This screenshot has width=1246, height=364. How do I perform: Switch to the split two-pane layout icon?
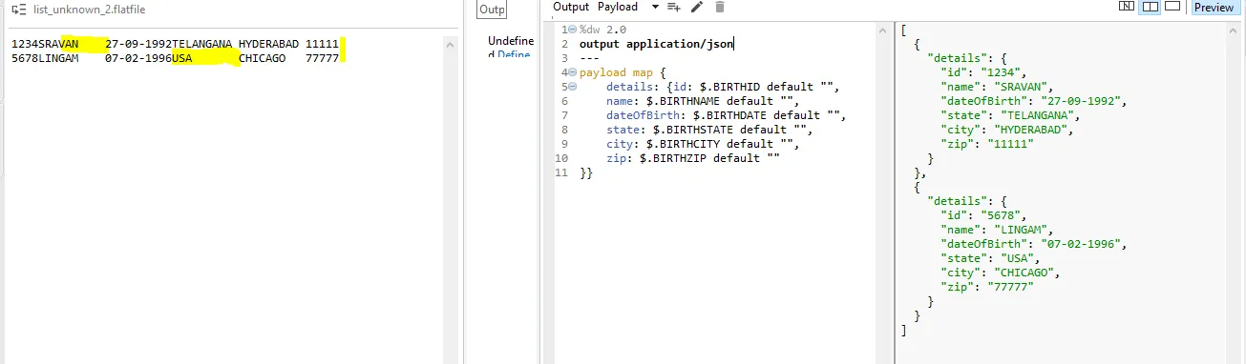1151,7
